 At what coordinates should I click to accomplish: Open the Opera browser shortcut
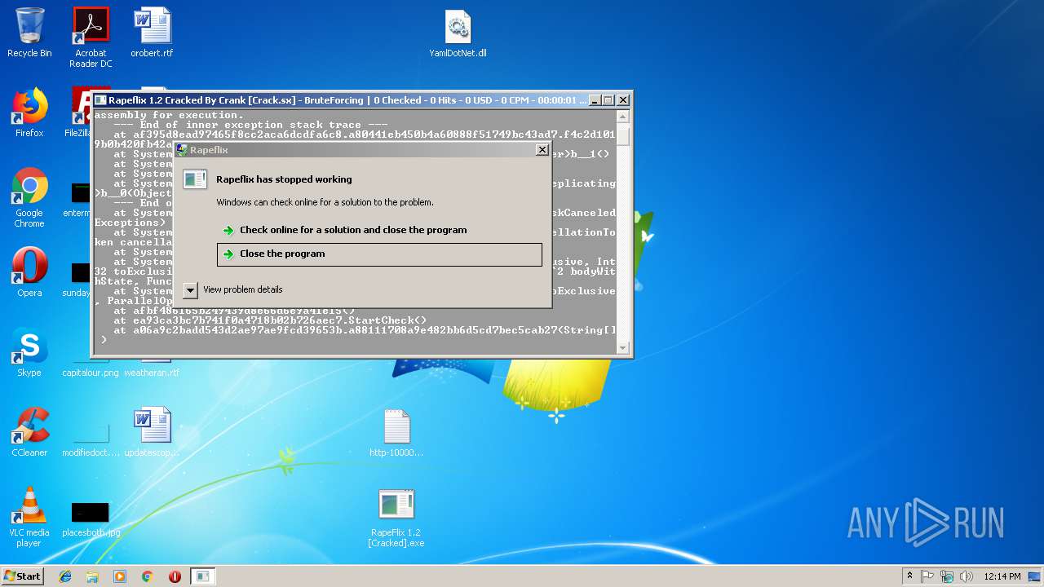point(29,271)
